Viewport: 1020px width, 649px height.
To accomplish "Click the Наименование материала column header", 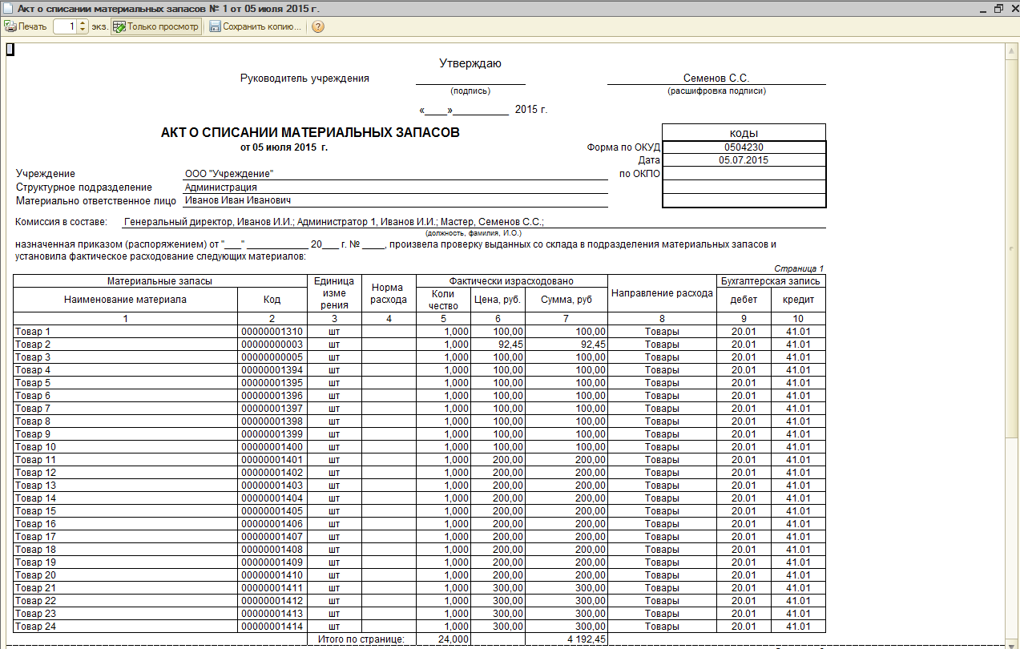I will tap(126, 300).
